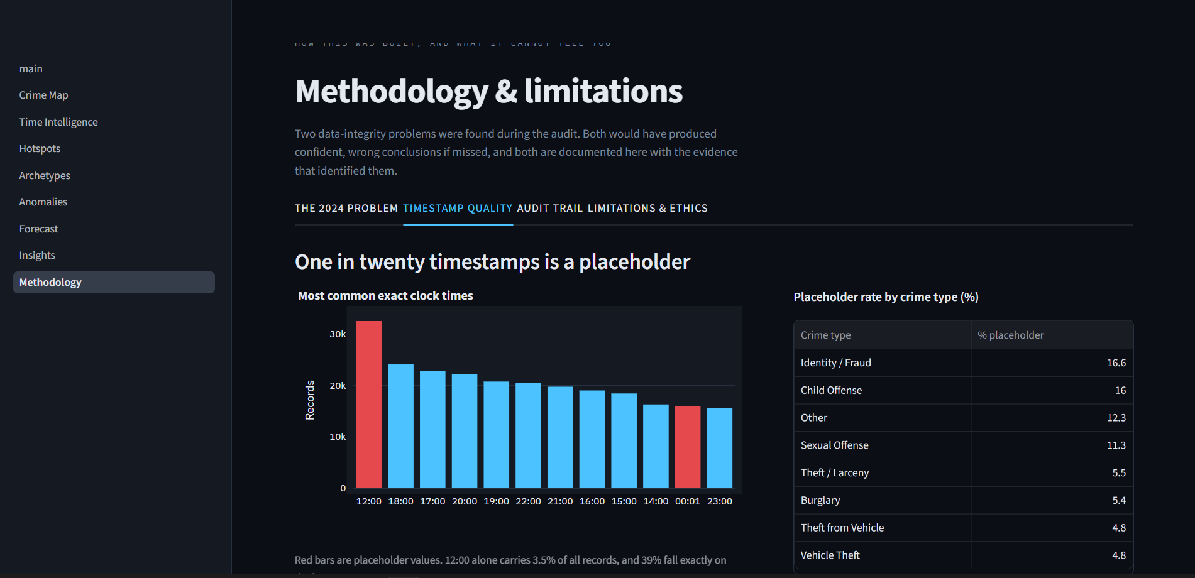Sort by % placeholder column header
The image size is (1195, 578).
point(1052,335)
